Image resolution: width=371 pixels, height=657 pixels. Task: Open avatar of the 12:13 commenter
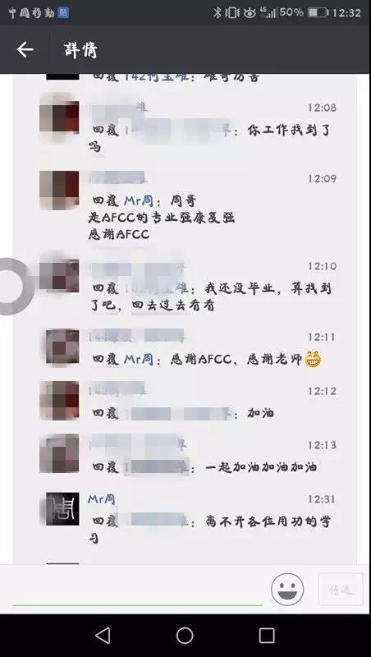coord(59,455)
